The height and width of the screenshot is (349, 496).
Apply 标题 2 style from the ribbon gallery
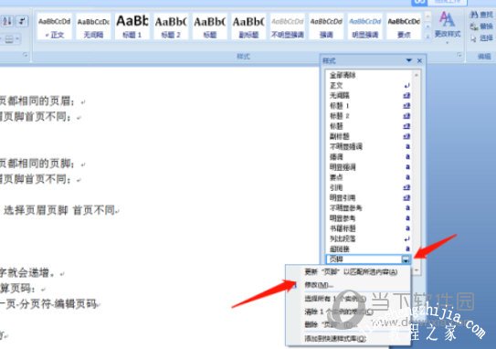171,26
